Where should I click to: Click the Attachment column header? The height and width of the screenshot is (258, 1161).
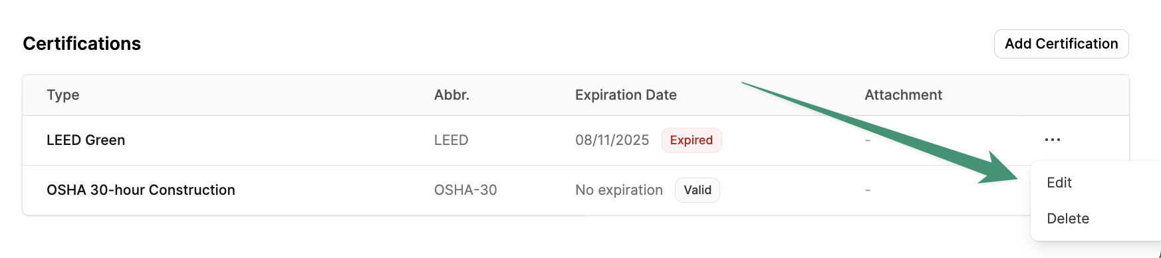click(x=903, y=95)
